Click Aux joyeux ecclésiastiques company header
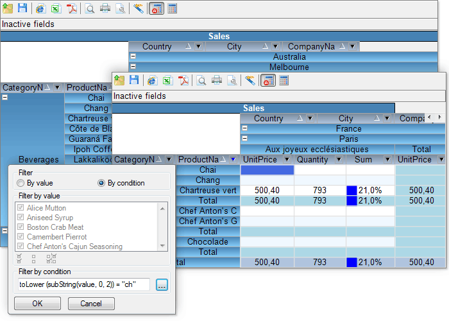 coord(317,149)
